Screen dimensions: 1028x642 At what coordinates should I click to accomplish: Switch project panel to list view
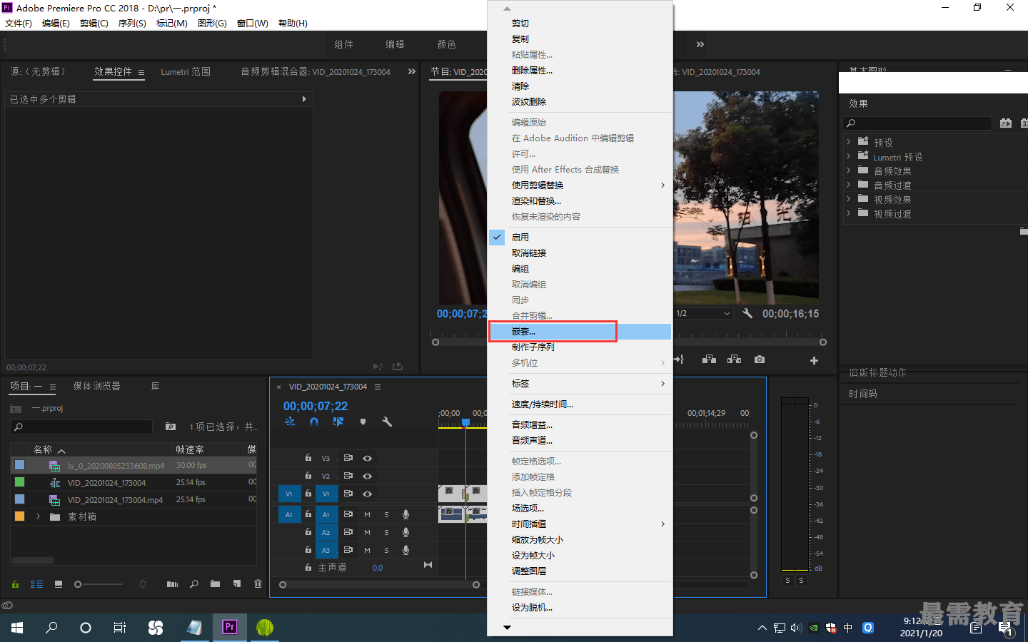[x=36, y=584]
